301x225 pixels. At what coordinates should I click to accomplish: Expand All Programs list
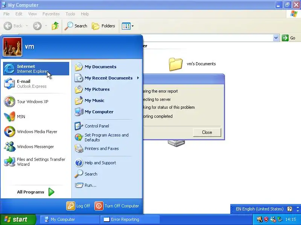(36, 192)
